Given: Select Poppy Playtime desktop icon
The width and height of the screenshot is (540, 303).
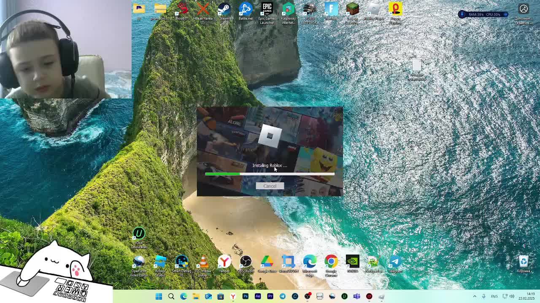Looking at the screenshot, I should click(x=395, y=13).
